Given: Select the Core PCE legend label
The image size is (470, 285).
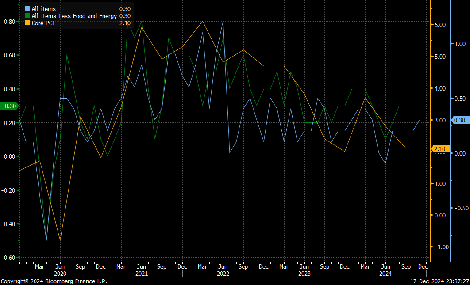Looking at the screenshot, I should pyautogui.click(x=43, y=23).
